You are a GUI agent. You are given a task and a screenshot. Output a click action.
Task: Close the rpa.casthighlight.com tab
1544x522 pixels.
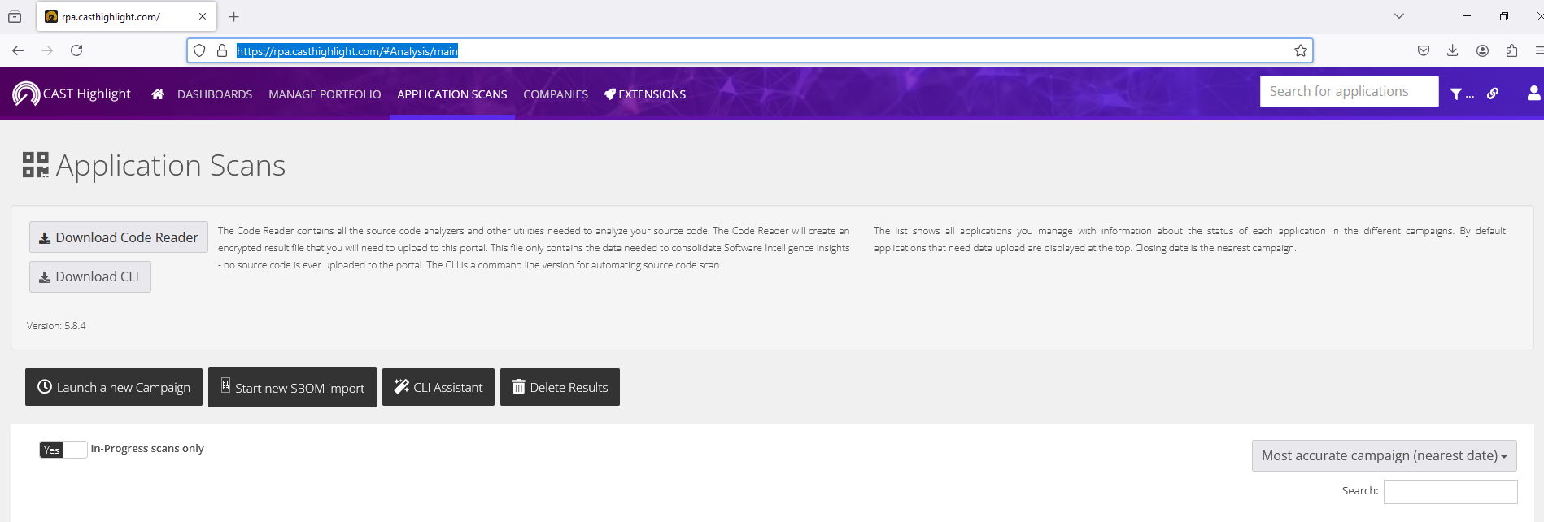pyautogui.click(x=203, y=16)
